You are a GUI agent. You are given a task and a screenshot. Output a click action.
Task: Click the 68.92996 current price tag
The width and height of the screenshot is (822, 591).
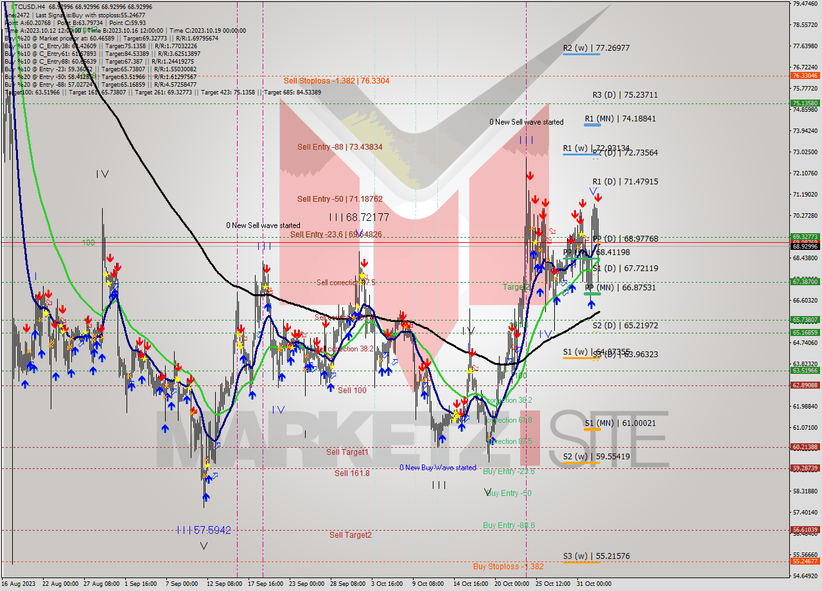805,246
